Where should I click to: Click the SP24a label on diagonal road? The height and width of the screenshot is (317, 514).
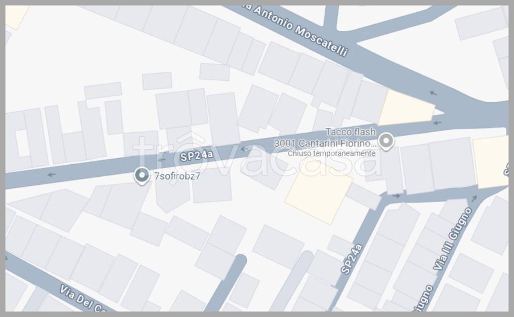point(352,259)
